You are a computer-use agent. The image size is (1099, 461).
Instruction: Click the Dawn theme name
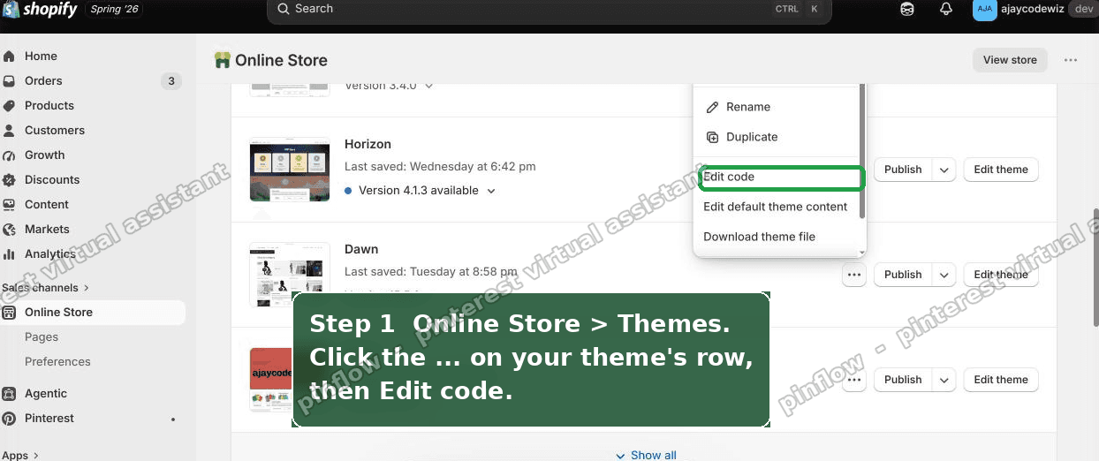point(361,249)
